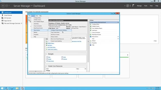Select Dashboard in Server Manager sidebar
Screen dimensions: 161x90
(11, 12)
